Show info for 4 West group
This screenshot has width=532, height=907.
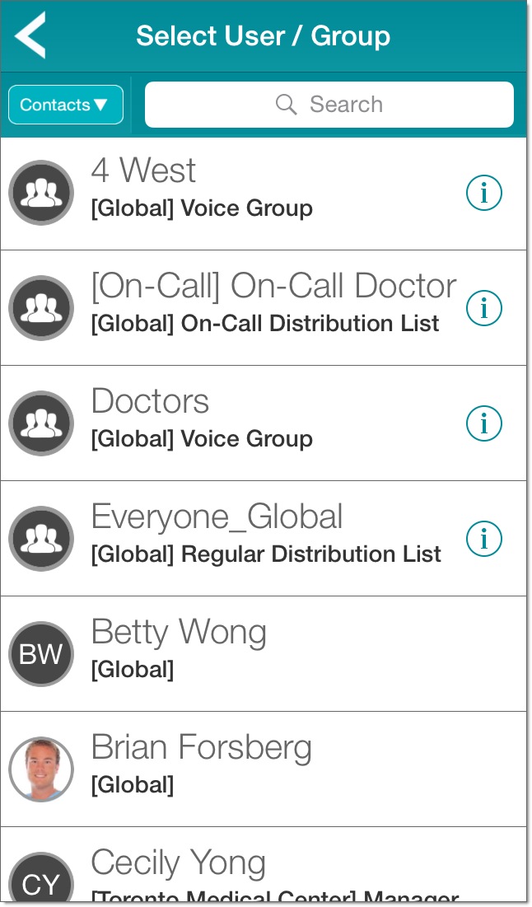(484, 193)
